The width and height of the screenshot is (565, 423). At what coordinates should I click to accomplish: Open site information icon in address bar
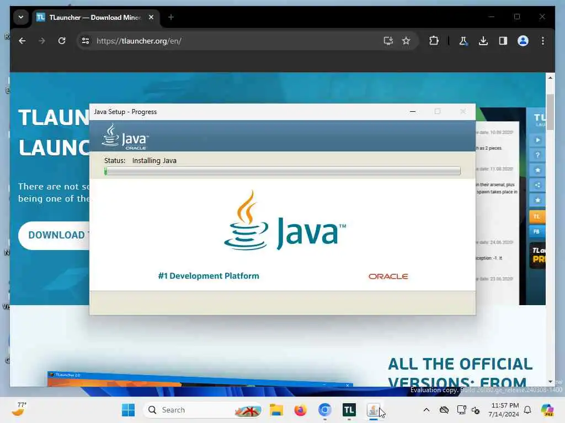(x=86, y=41)
